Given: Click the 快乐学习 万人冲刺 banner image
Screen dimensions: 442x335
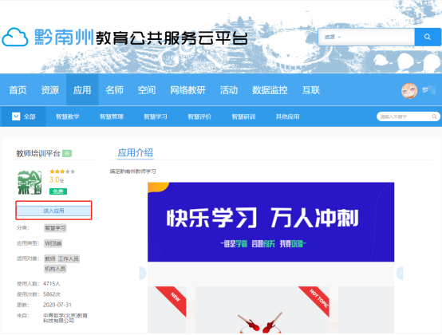Looking at the screenshot, I should [x=271, y=222].
